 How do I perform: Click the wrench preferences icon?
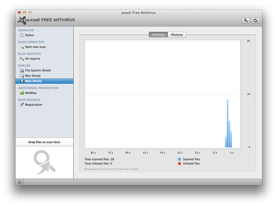(246, 21)
